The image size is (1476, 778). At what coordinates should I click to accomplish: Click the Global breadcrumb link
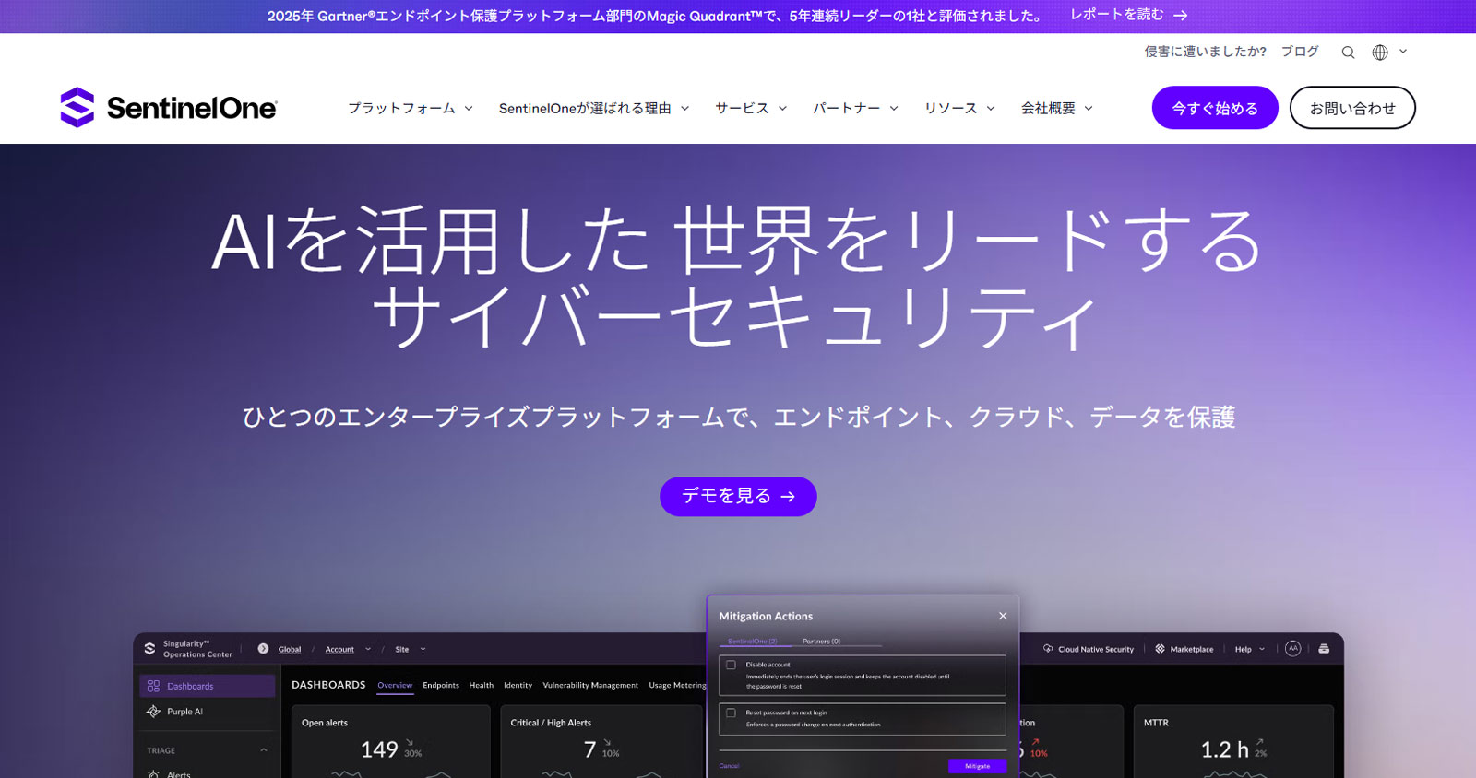pyautogui.click(x=290, y=649)
